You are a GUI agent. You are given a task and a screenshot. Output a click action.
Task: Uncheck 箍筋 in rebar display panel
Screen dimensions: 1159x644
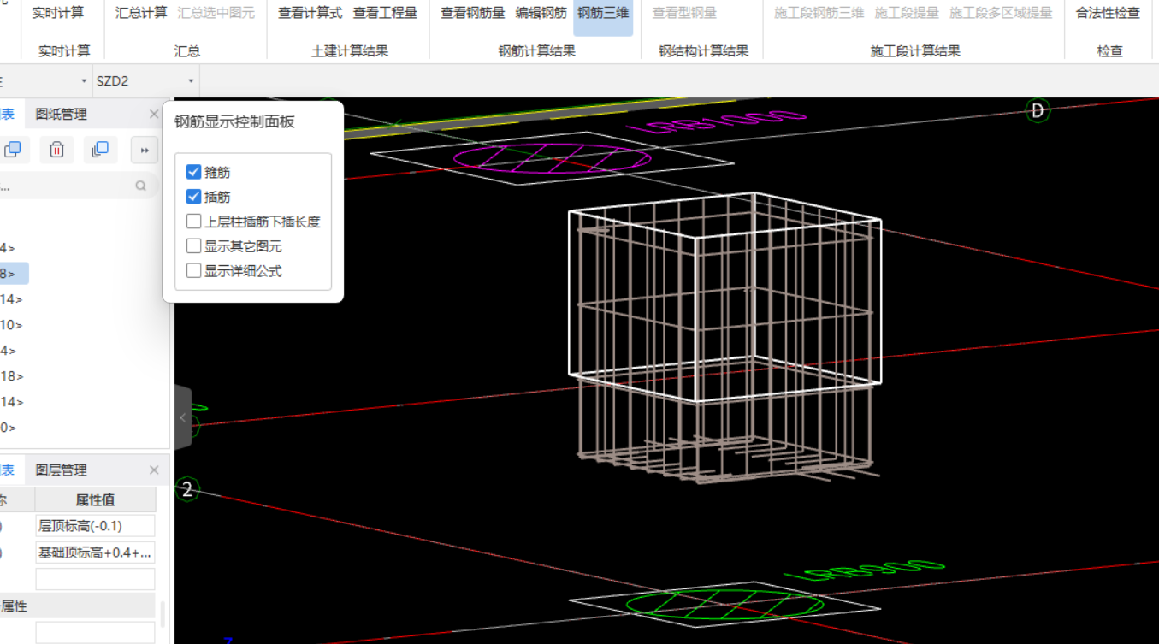point(193,171)
